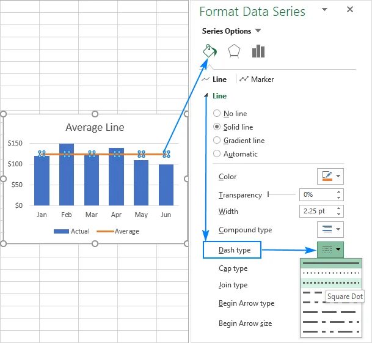
Task: Click the Join type label
Action: tap(233, 285)
